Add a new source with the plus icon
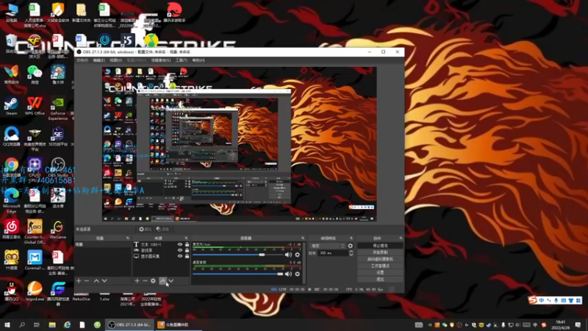Image resolution: width=588 pixels, height=331 pixels. click(x=137, y=281)
